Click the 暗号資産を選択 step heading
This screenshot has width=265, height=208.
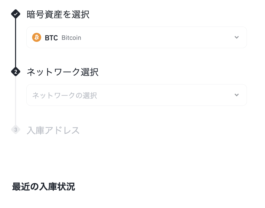point(58,15)
